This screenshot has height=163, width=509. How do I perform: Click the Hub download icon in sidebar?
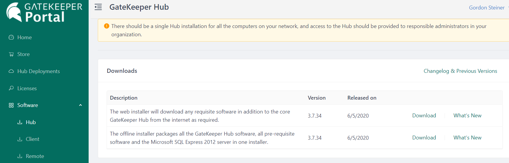point(20,122)
